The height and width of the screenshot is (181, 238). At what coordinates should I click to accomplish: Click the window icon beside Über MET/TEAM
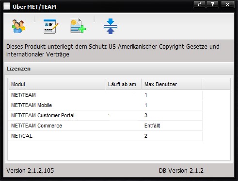pyautogui.click(x=7, y=6)
